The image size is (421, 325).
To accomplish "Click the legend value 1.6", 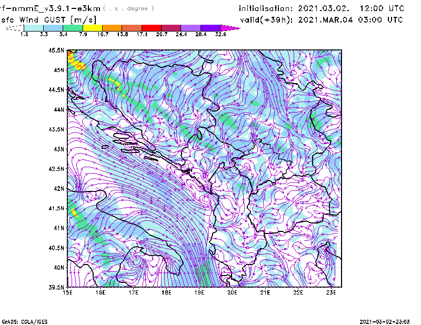I will (24, 34).
